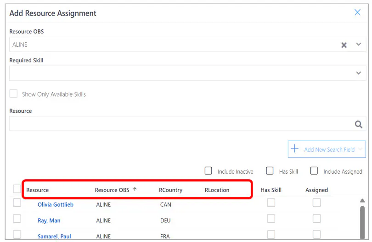372x242 pixels.
Task: Click the scrollbar up arrow in table
Action: coord(362,201)
